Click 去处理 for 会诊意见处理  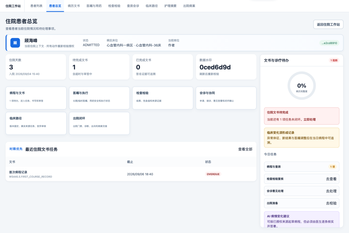(x=331, y=191)
